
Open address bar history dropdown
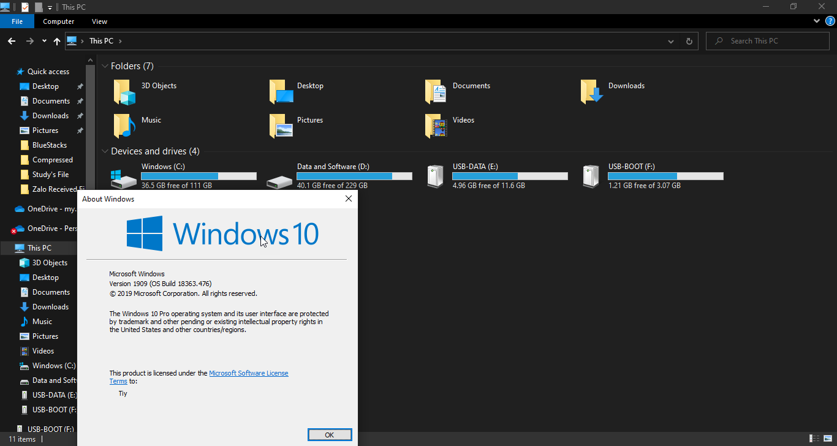click(671, 41)
